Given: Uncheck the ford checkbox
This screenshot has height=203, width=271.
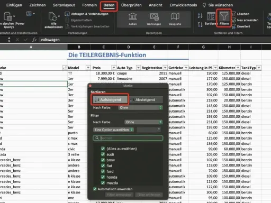Looking at the screenshot, I should point(103,171).
